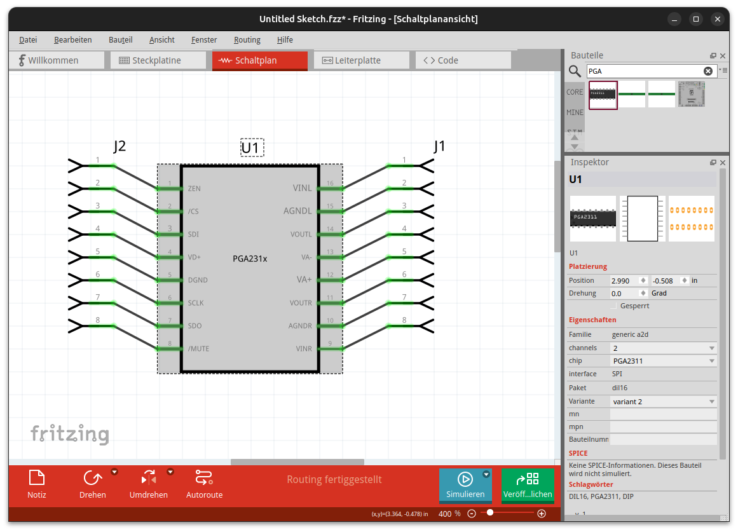Click the Inspektor vertical scrollbar
The width and height of the screenshot is (738, 532).
[723, 313]
